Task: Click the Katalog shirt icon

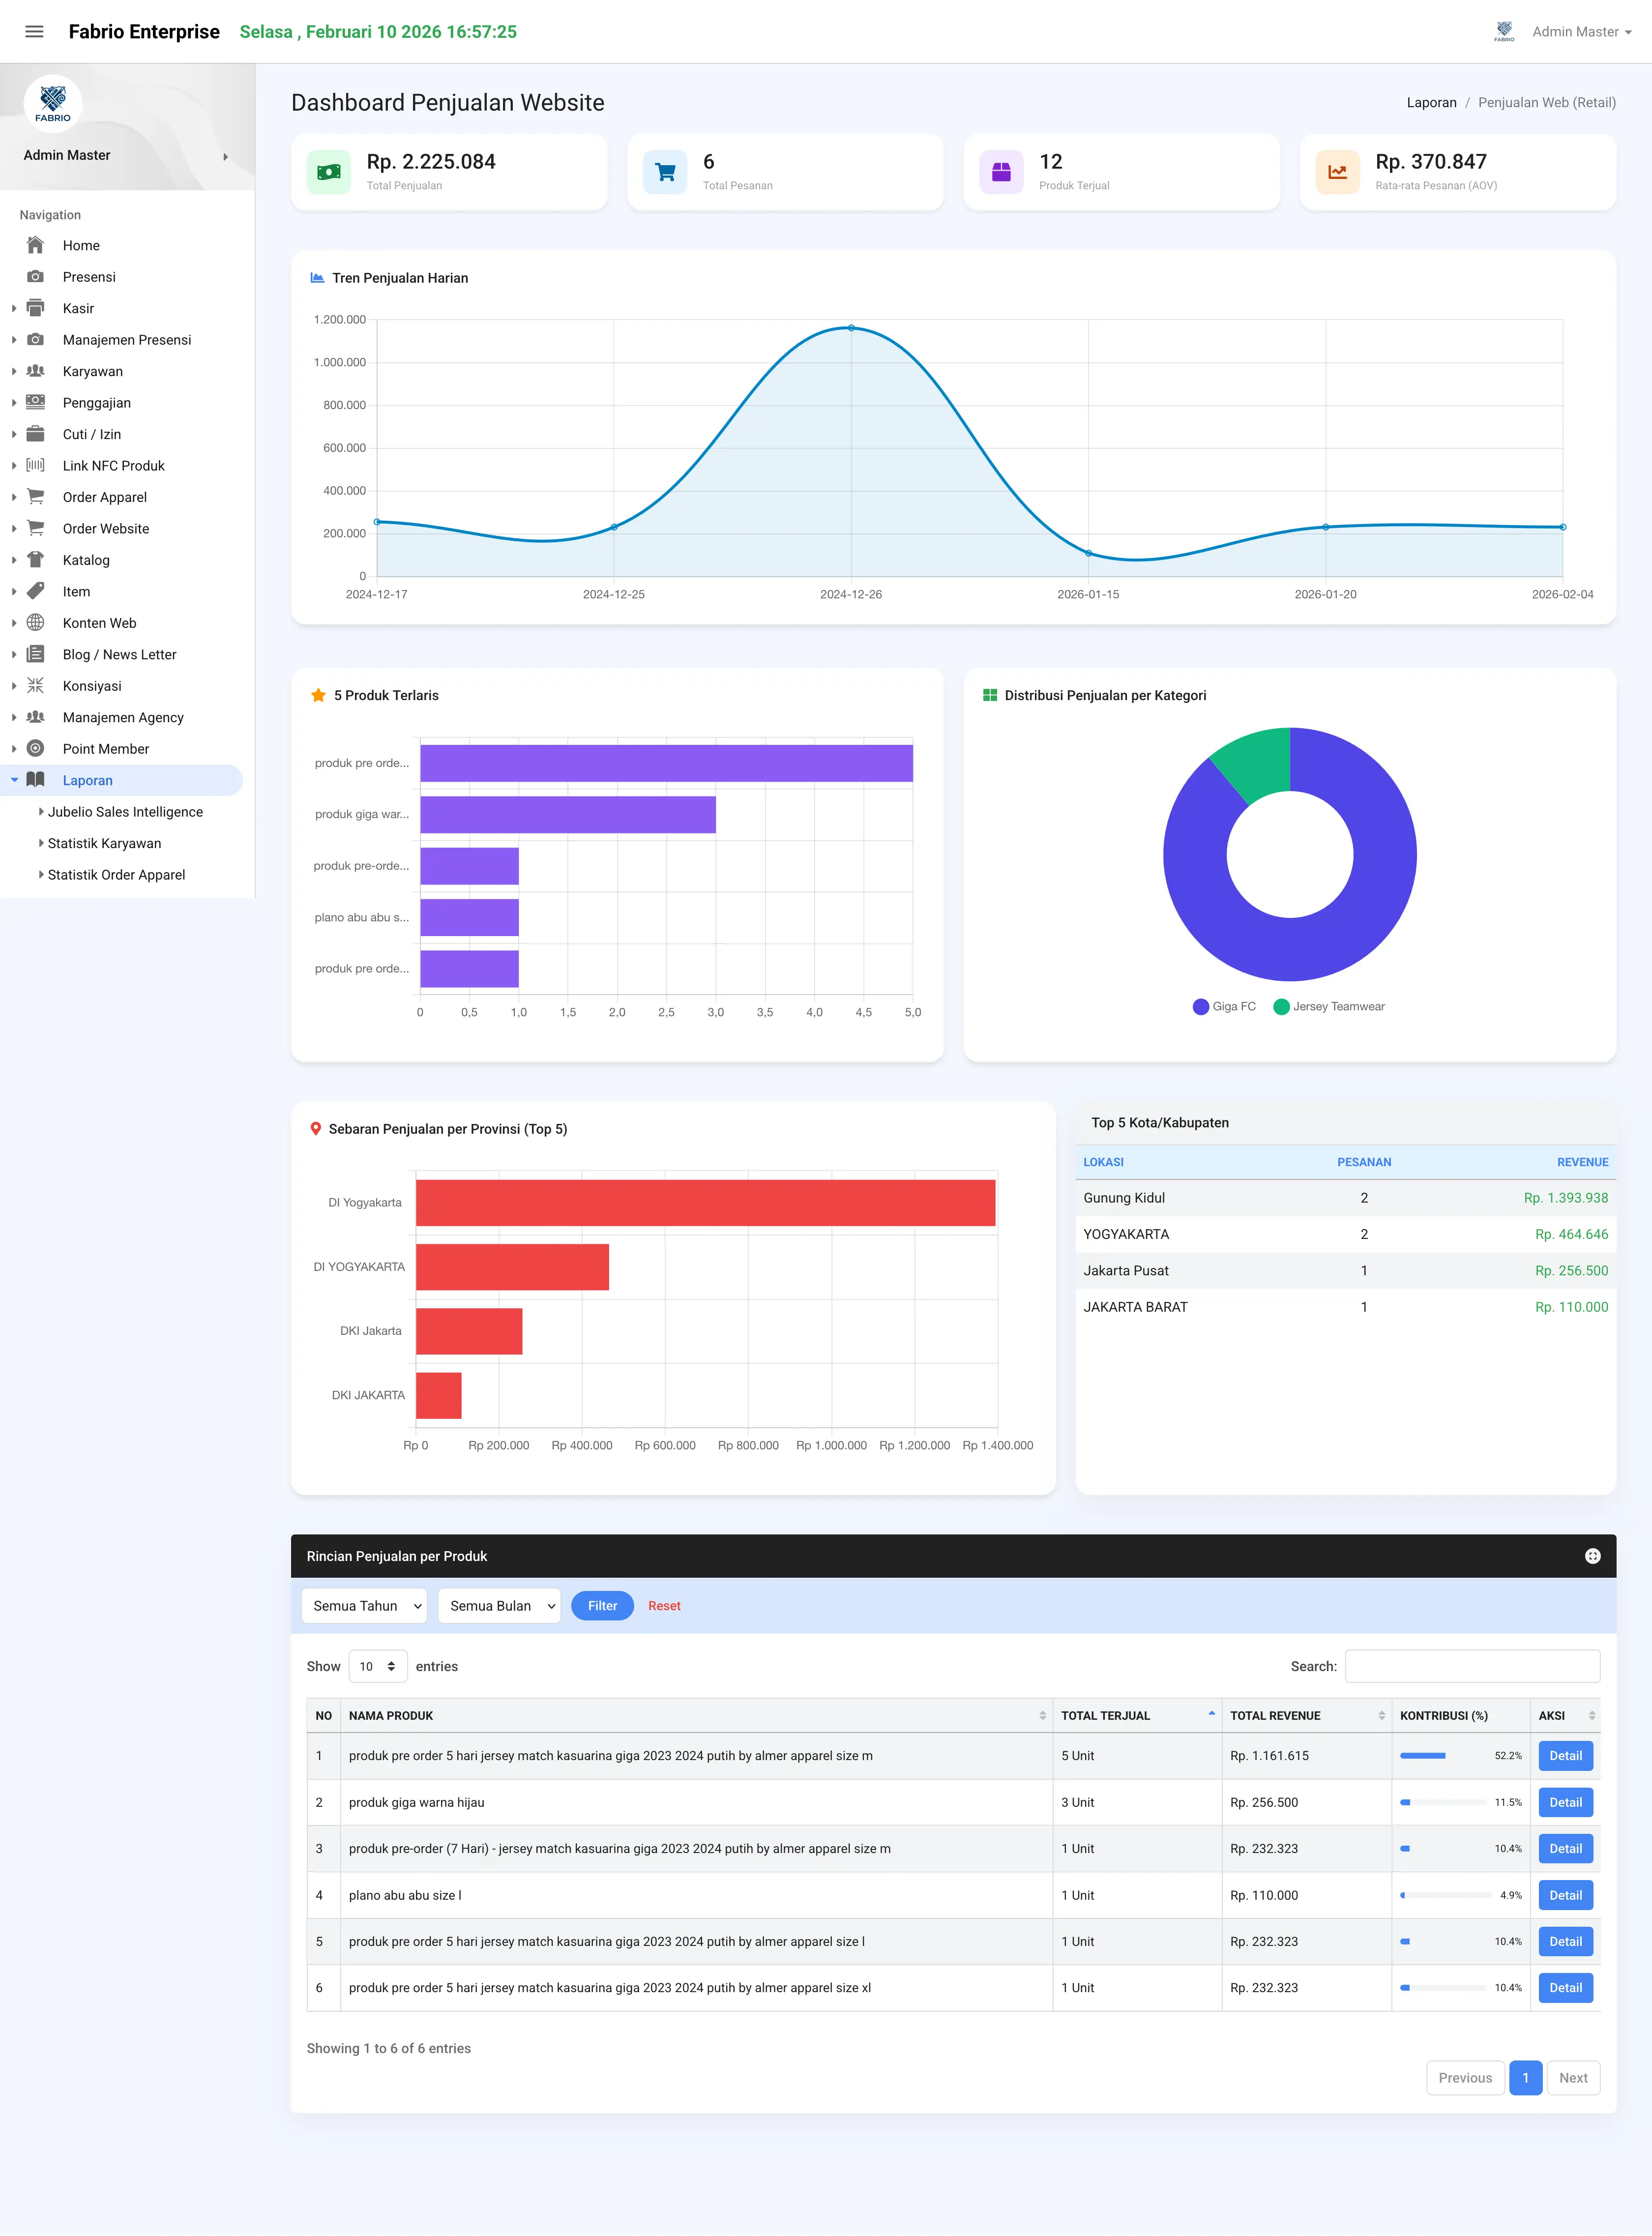Action: pyautogui.click(x=35, y=560)
